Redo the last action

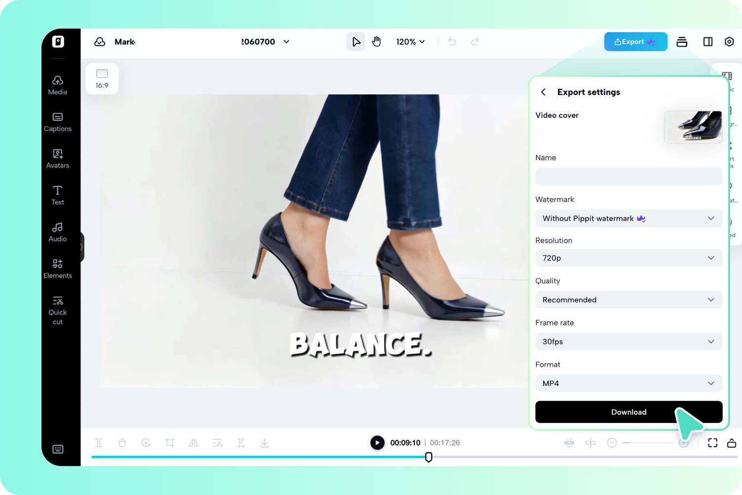point(475,42)
